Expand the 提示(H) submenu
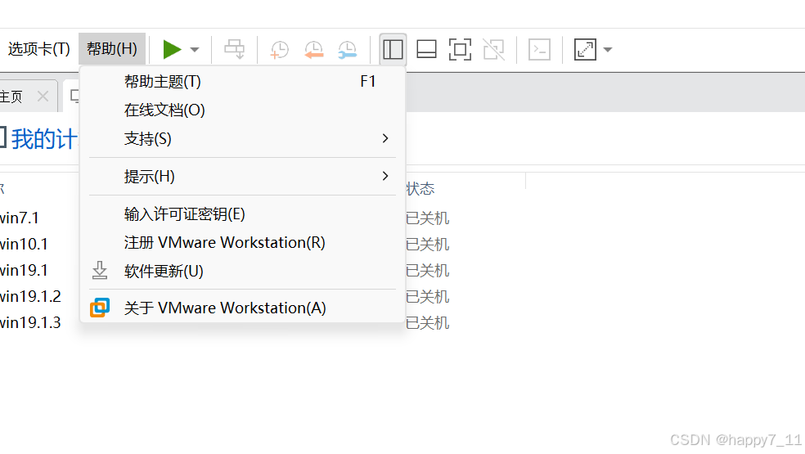The width and height of the screenshot is (805, 454). 242,176
